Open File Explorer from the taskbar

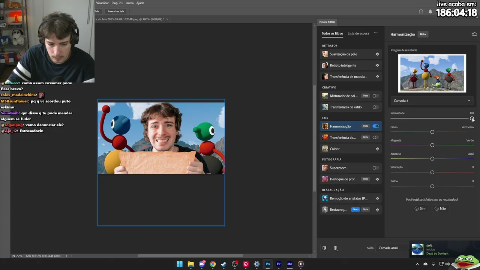tap(190, 264)
